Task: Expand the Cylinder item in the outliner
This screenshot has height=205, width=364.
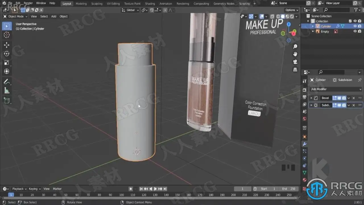Action: coord(313,26)
